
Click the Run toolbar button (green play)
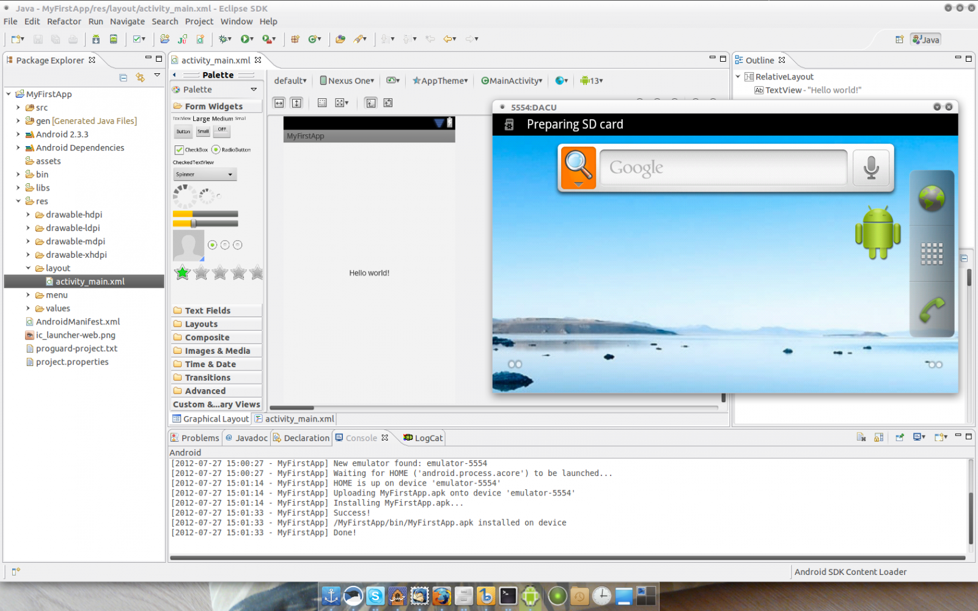pyautogui.click(x=245, y=39)
